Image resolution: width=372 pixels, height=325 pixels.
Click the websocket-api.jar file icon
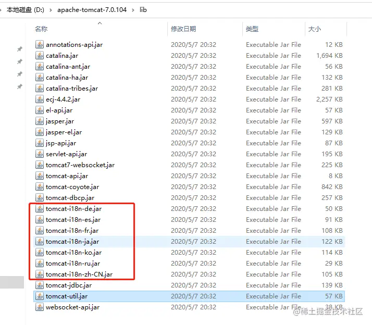point(40,307)
